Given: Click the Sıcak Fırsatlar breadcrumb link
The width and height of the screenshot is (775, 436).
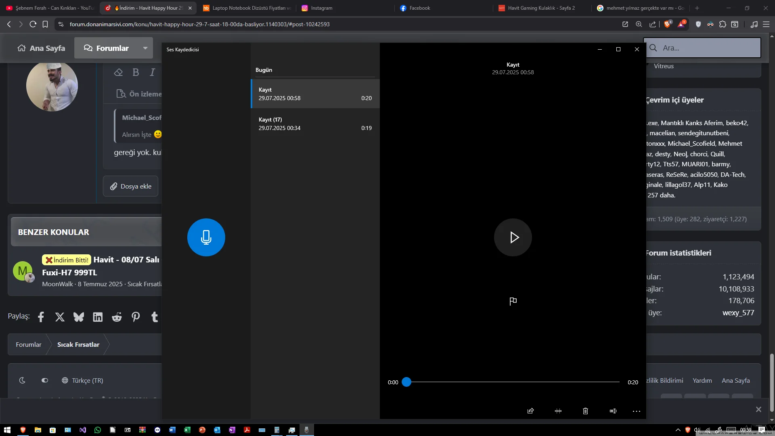Looking at the screenshot, I should (x=78, y=344).
